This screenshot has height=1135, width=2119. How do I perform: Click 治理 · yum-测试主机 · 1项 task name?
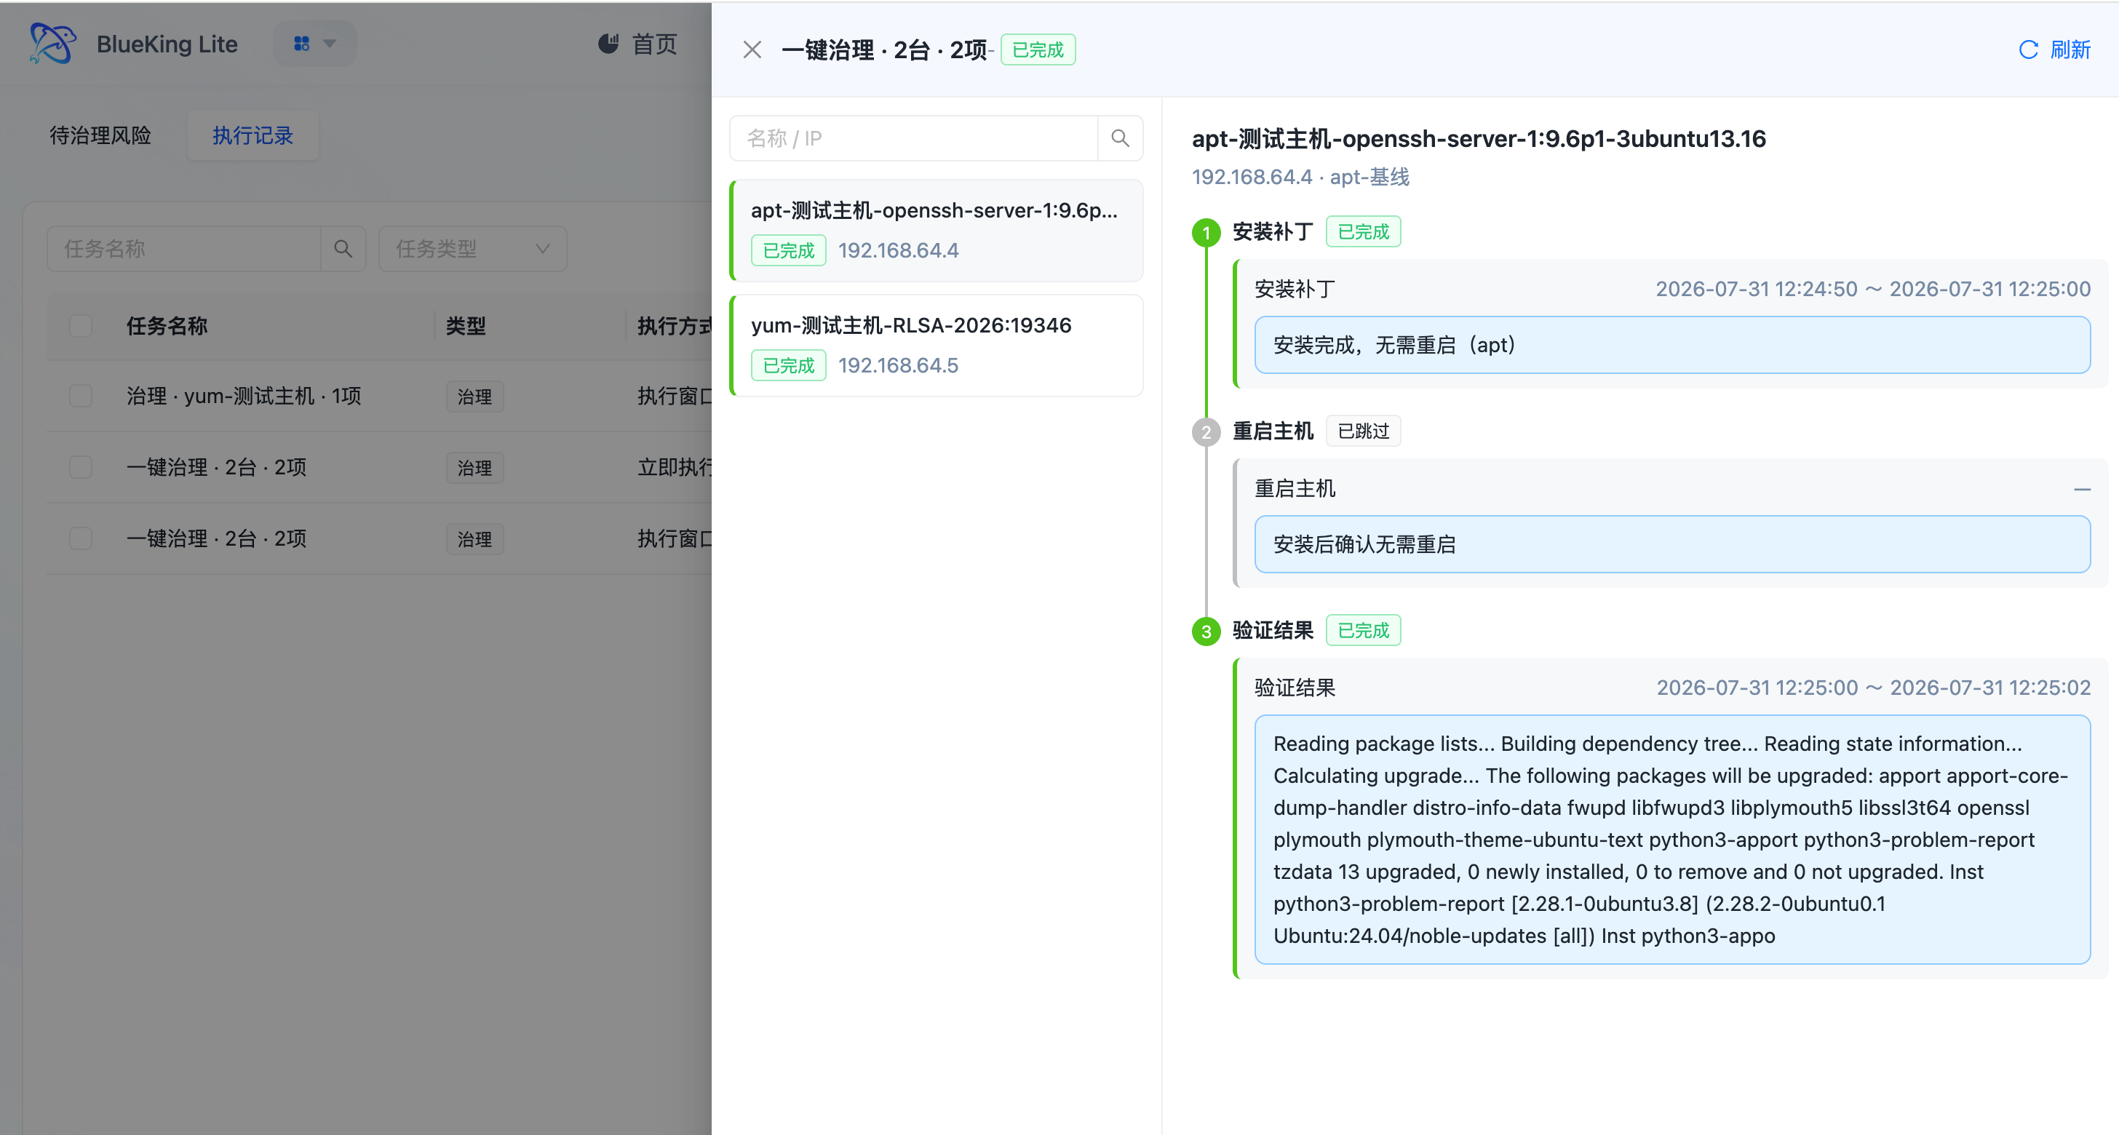point(244,397)
